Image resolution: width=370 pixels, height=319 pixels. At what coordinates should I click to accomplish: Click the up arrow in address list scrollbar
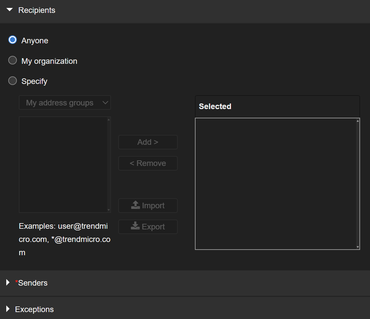click(109, 120)
